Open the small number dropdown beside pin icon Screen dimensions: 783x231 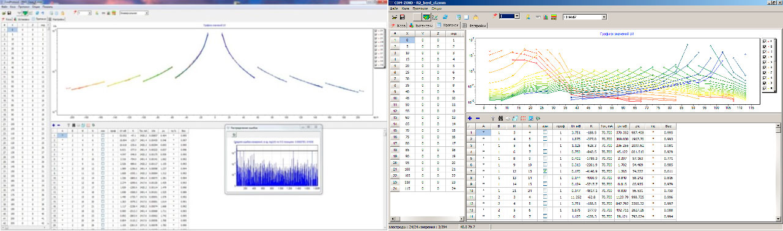click(x=510, y=16)
